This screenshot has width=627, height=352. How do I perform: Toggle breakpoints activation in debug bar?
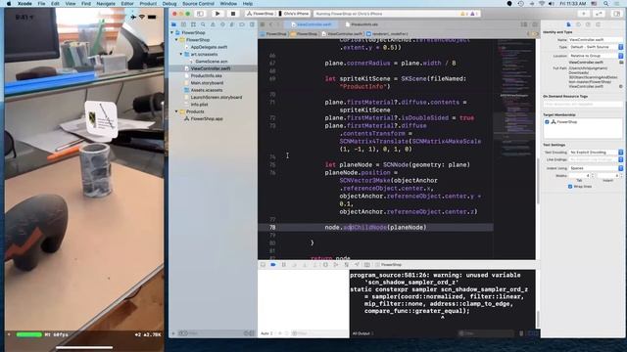pyautogui.click(x=273, y=265)
